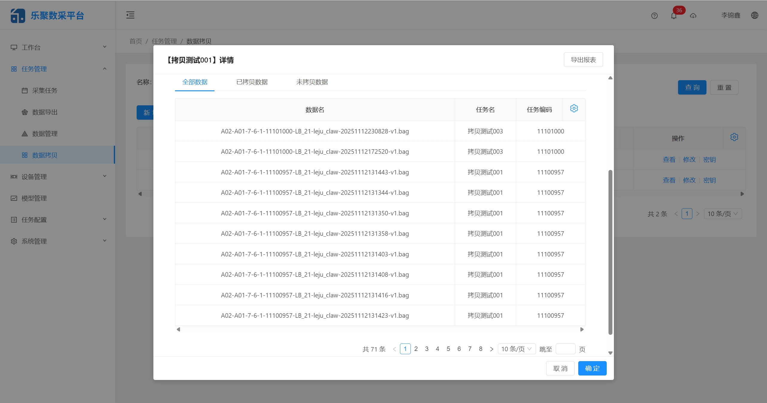The image size is (767, 403).
Task: Click the 跳至 page number input field
Action: point(565,349)
